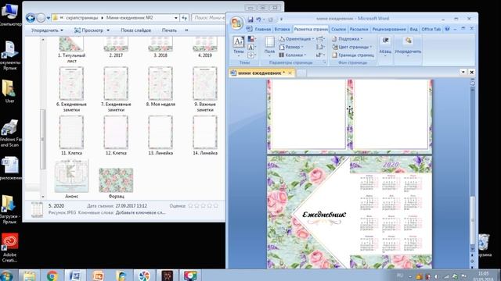Open the hyphenation menu icon

tap(320, 55)
